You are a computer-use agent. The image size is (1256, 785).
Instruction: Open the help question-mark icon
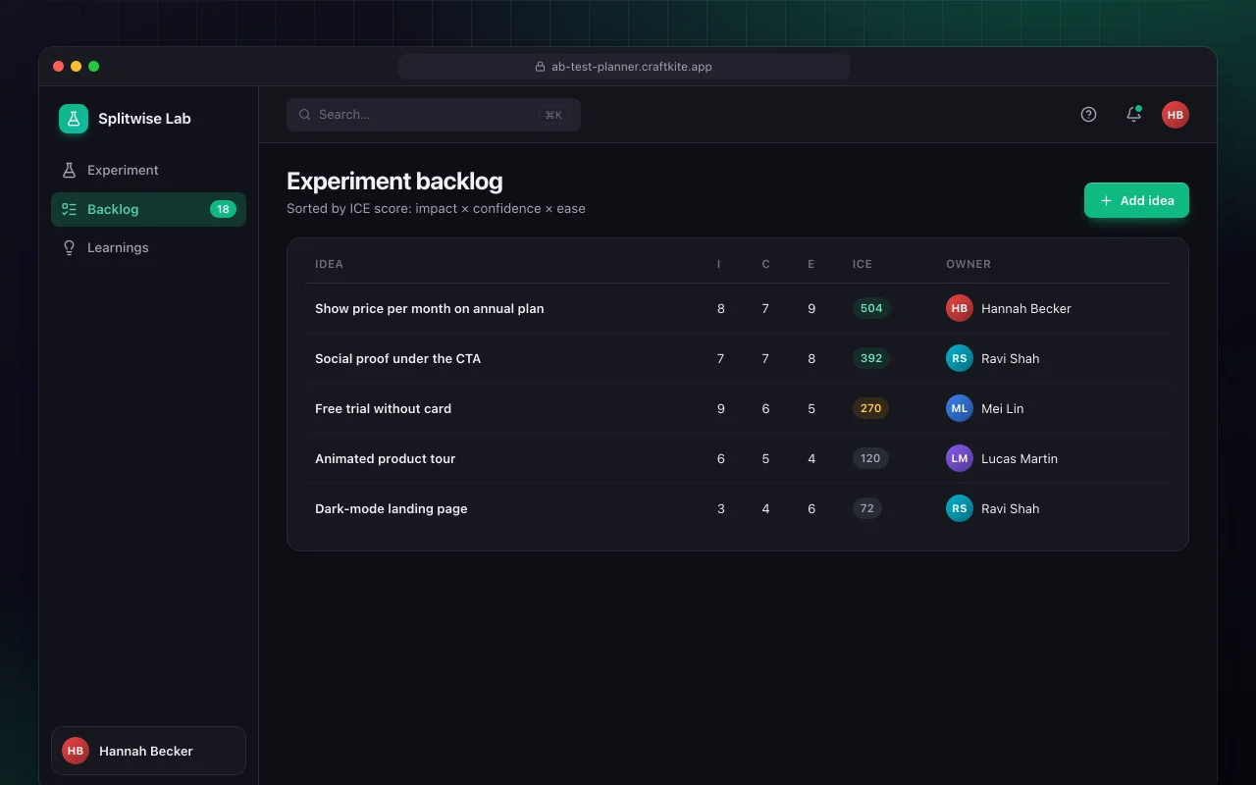pos(1088,115)
